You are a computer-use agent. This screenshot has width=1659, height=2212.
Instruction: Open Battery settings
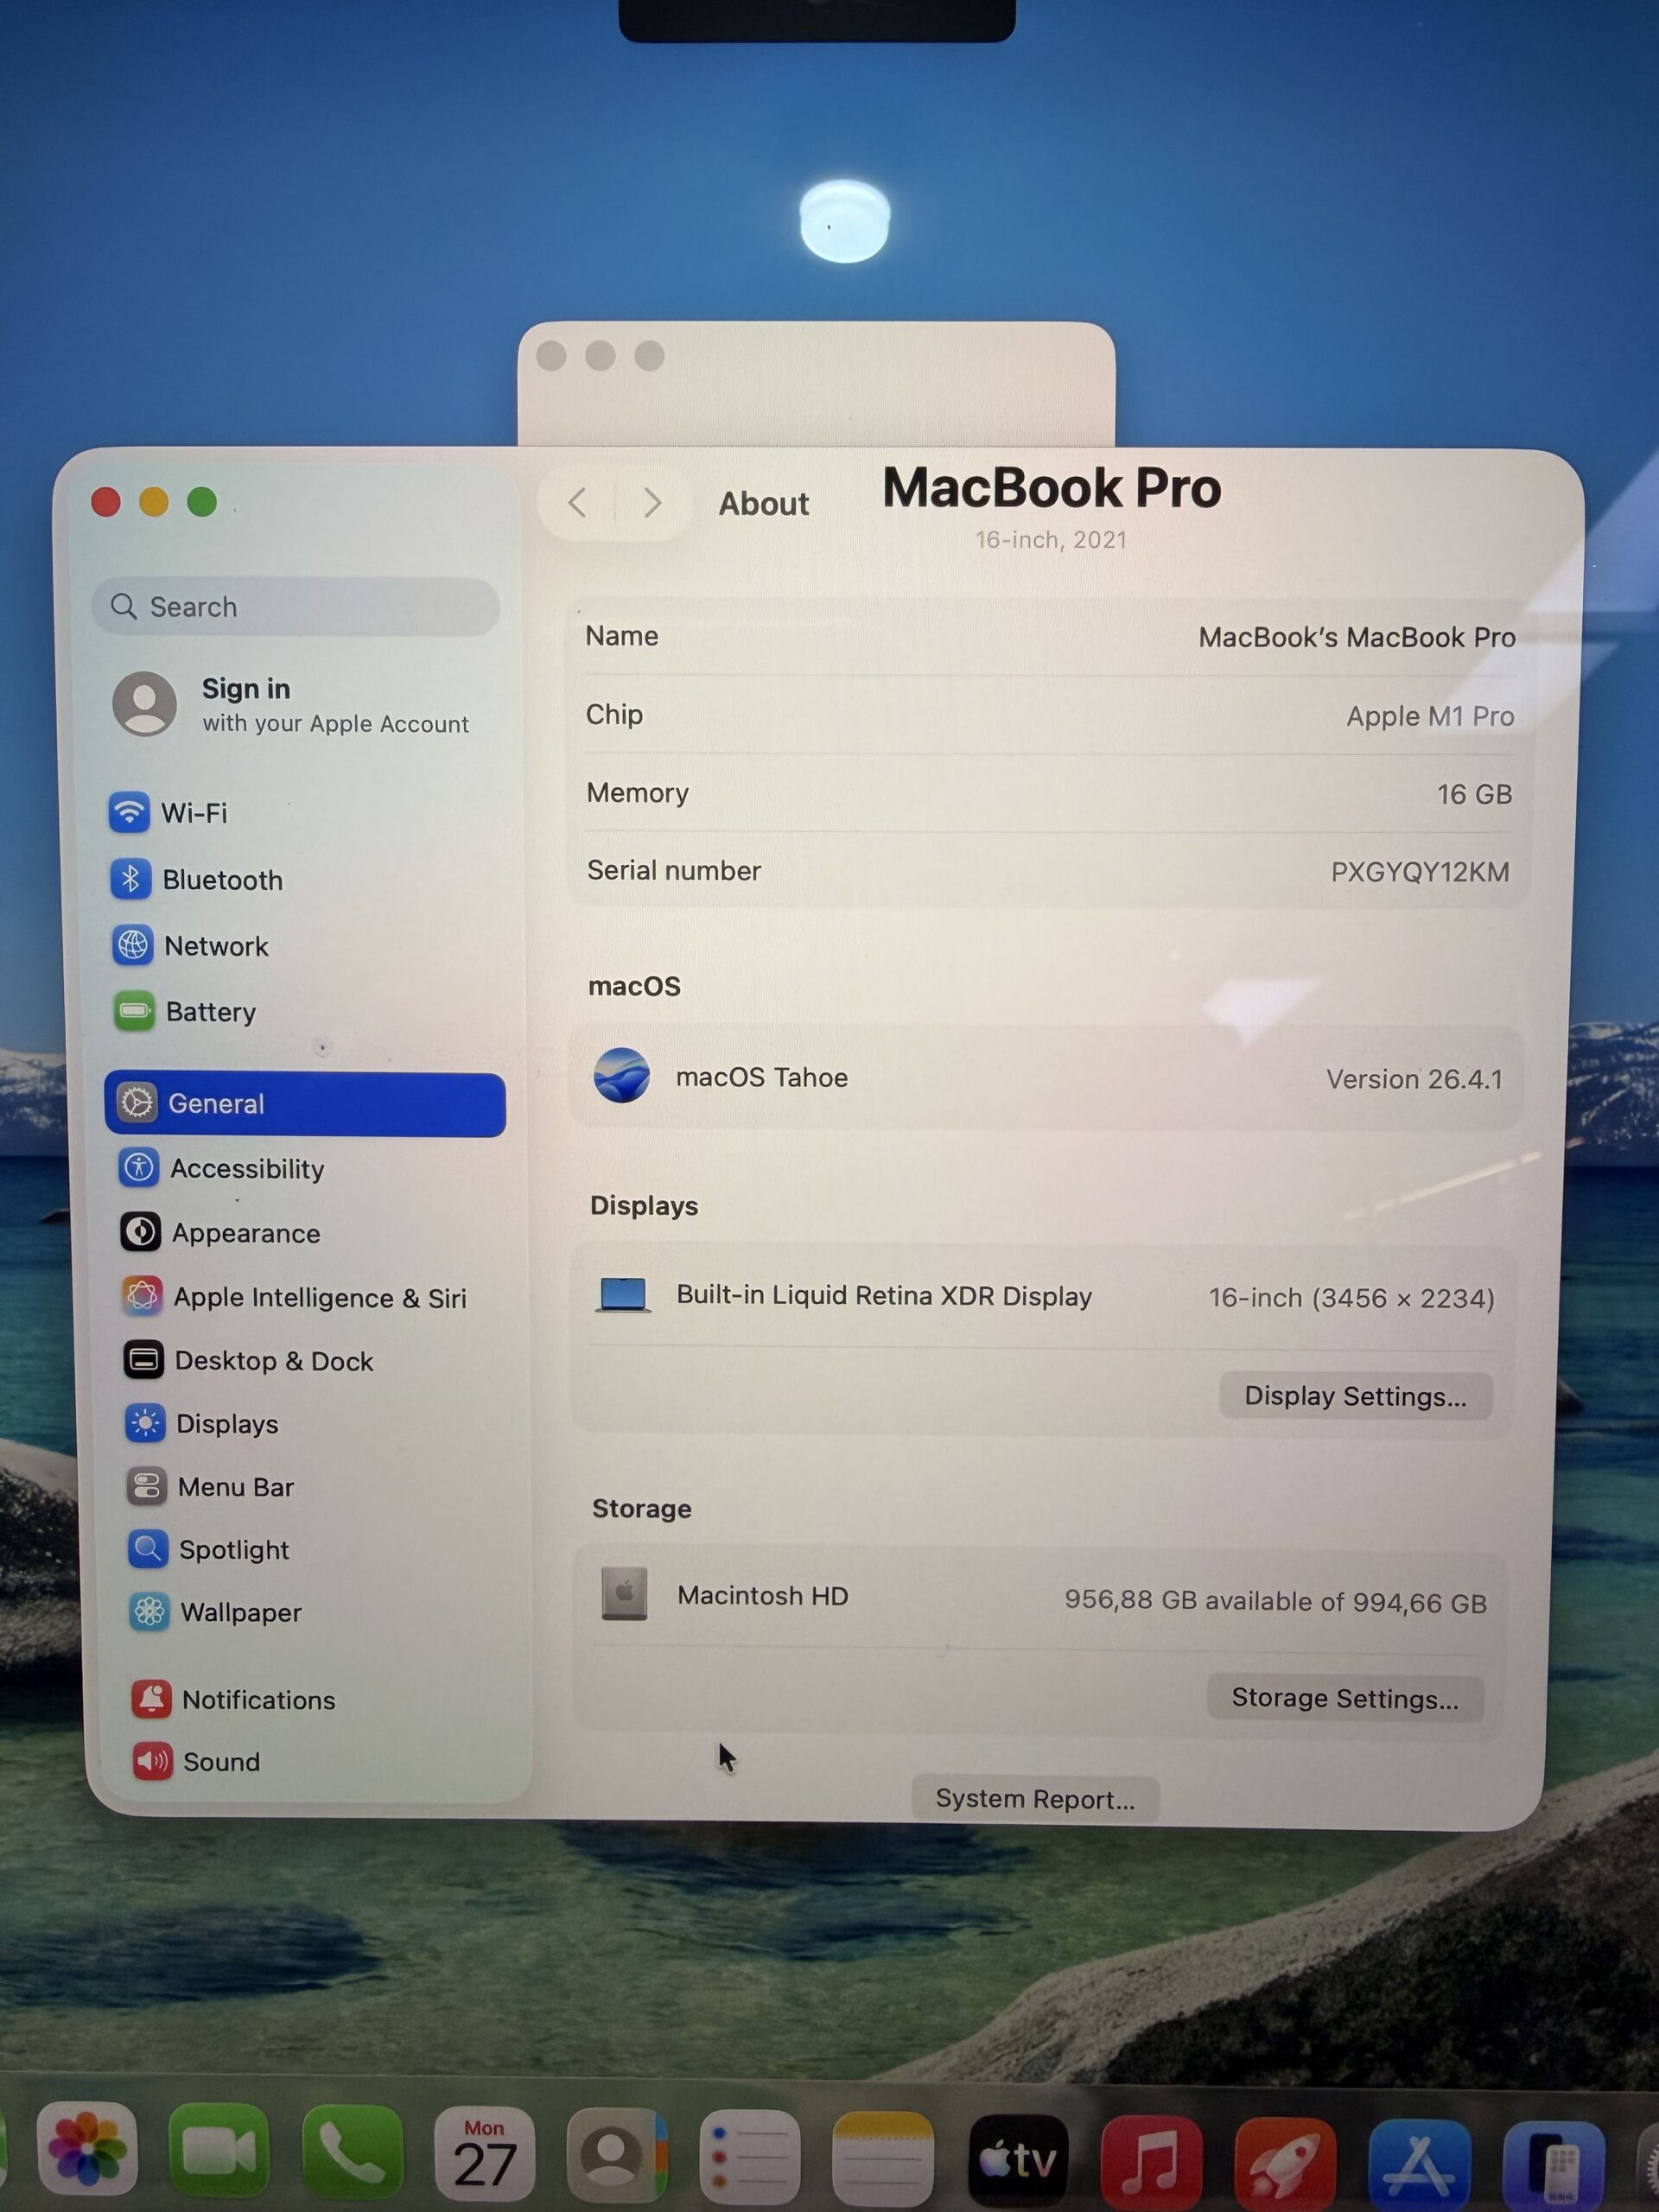click(186, 1011)
